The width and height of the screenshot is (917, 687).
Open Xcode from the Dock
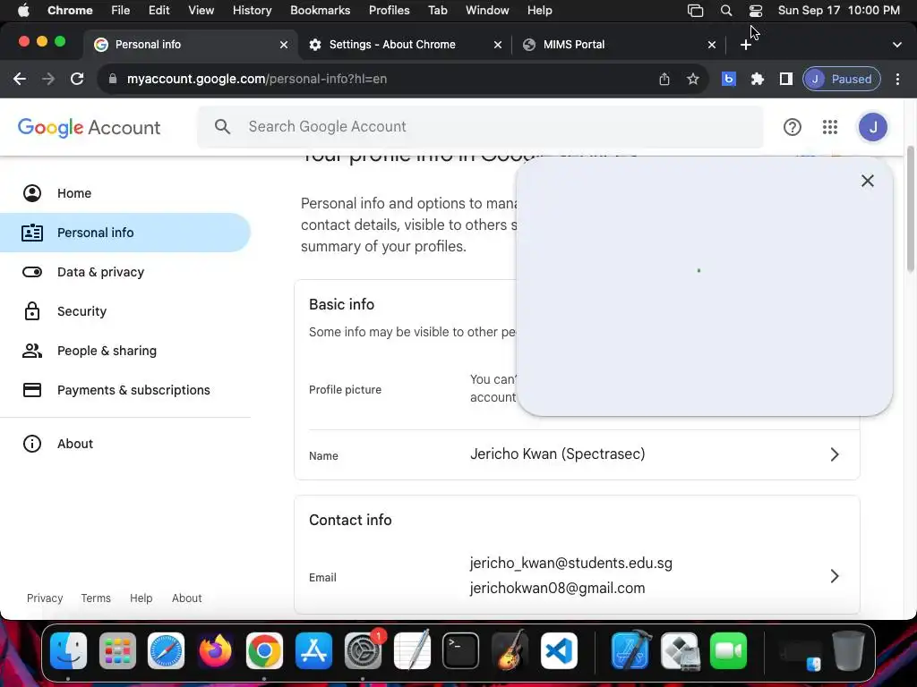[x=630, y=651]
